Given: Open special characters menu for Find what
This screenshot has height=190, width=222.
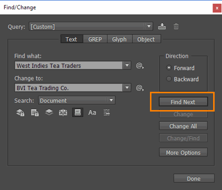Looking at the screenshot, I should pyautogui.click(x=140, y=66).
